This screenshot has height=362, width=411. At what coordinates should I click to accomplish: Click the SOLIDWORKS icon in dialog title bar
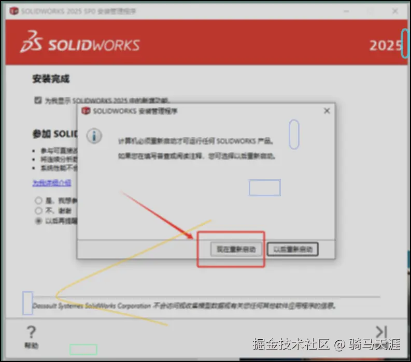pyautogui.click(x=86, y=111)
